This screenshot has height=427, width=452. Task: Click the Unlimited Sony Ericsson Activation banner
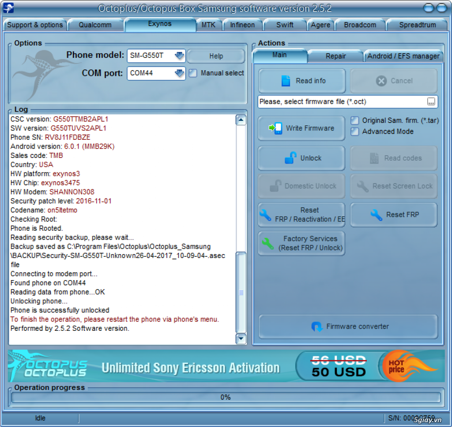tap(191, 368)
